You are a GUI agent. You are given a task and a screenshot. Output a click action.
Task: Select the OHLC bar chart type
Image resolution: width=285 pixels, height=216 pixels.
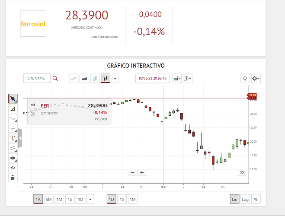95,79
